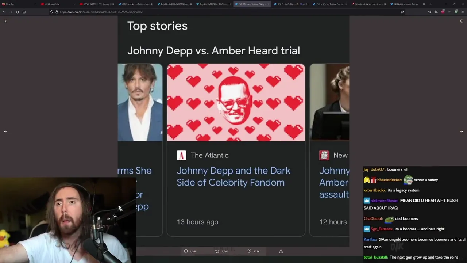
Task: Close the Miko on Twitter tab
Action: click(269, 4)
